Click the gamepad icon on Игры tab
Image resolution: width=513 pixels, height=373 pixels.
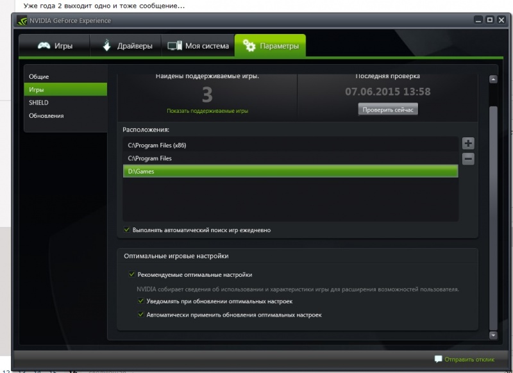44,46
